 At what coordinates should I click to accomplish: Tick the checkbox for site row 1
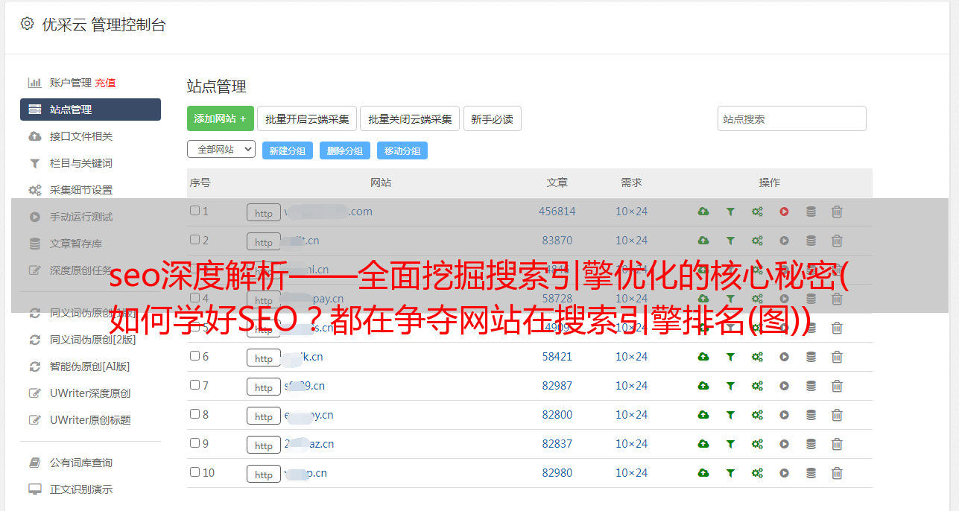click(x=194, y=211)
